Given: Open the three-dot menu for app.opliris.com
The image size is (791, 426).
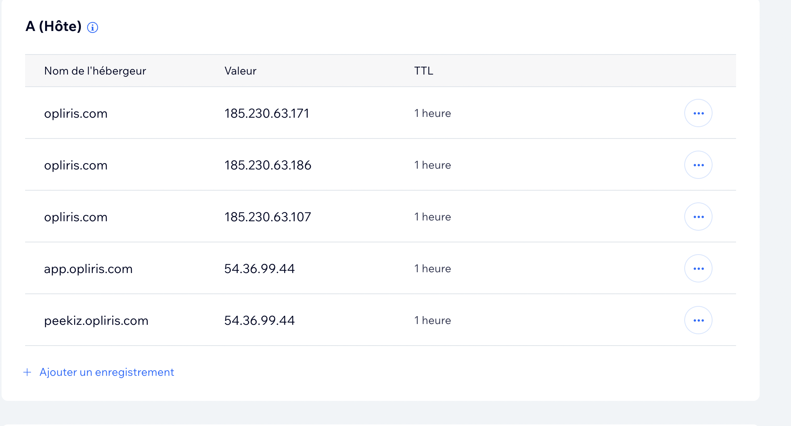Looking at the screenshot, I should coord(698,269).
